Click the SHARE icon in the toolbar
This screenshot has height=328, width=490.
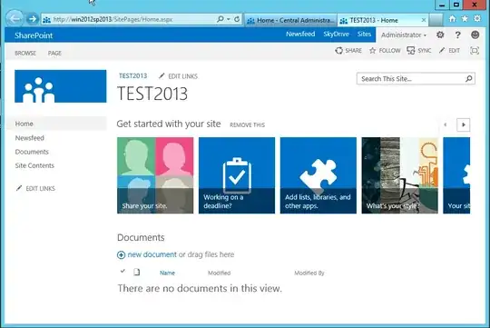point(338,50)
